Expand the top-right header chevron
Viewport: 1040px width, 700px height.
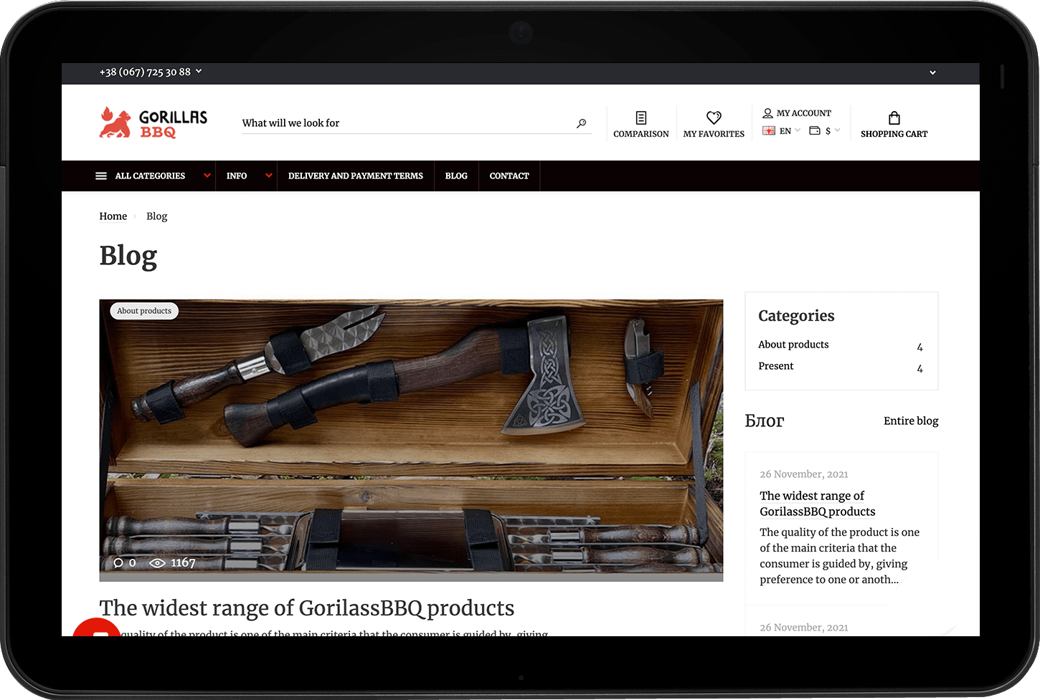[x=932, y=72]
